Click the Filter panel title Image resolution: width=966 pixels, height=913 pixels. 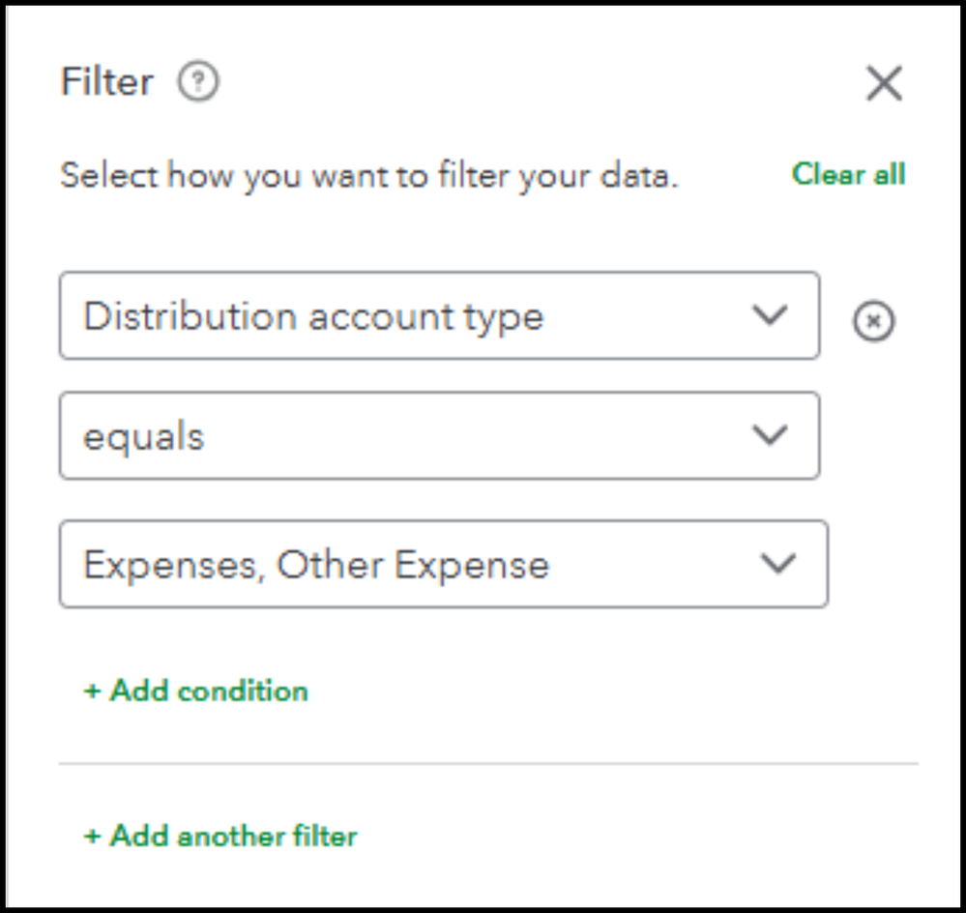(106, 82)
